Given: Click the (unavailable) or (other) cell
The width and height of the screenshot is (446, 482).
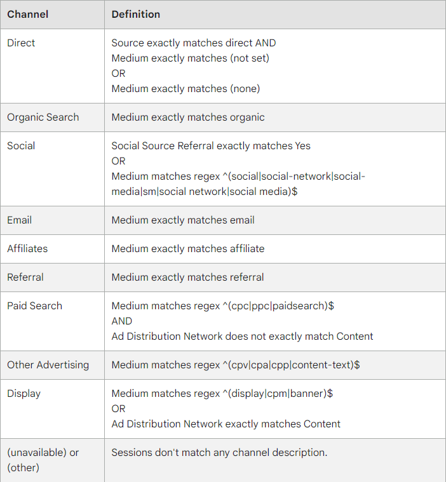Looking at the screenshot, I should (x=43, y=460).
